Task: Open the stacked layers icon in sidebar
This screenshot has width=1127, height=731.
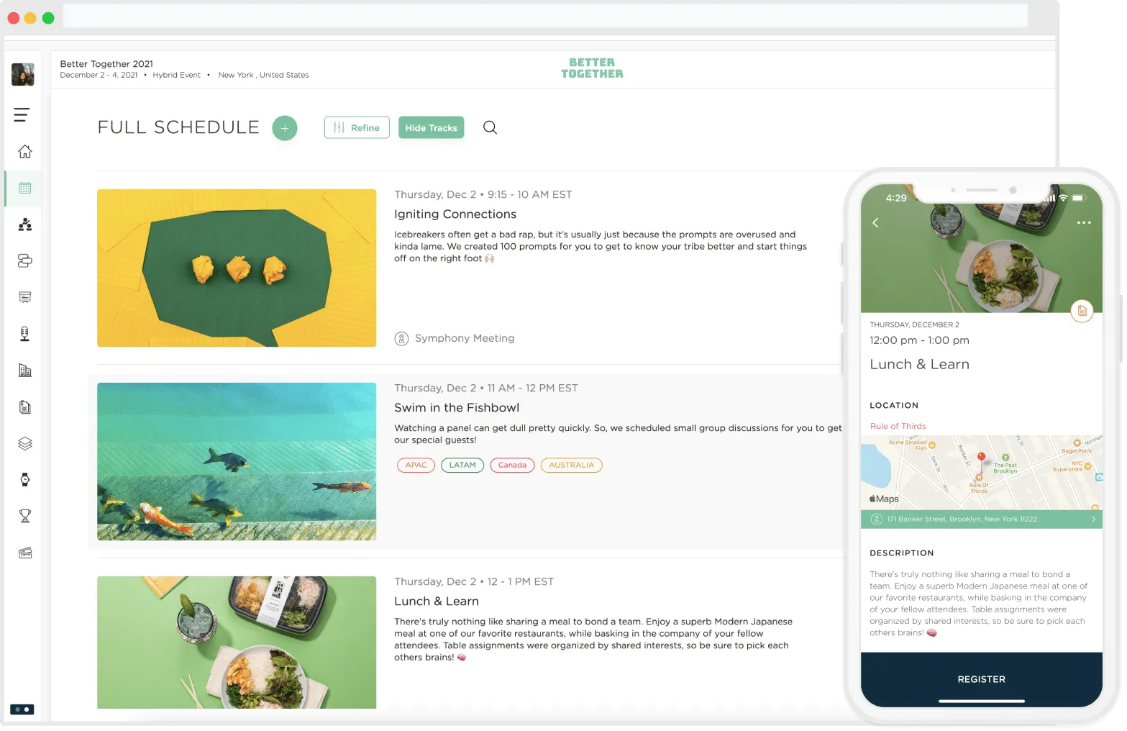Action: (x=25, y=443)
